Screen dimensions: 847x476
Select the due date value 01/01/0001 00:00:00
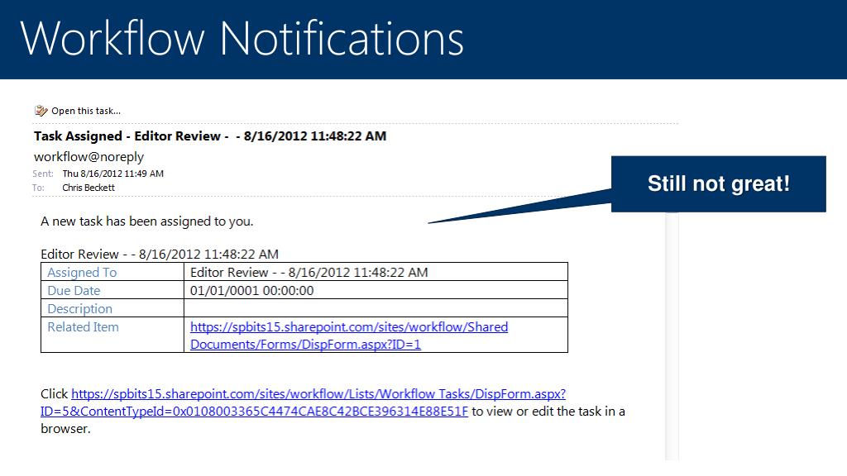coord(251,290)
